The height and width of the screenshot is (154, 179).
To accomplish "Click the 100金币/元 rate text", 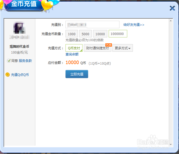I will coord(19,52).
